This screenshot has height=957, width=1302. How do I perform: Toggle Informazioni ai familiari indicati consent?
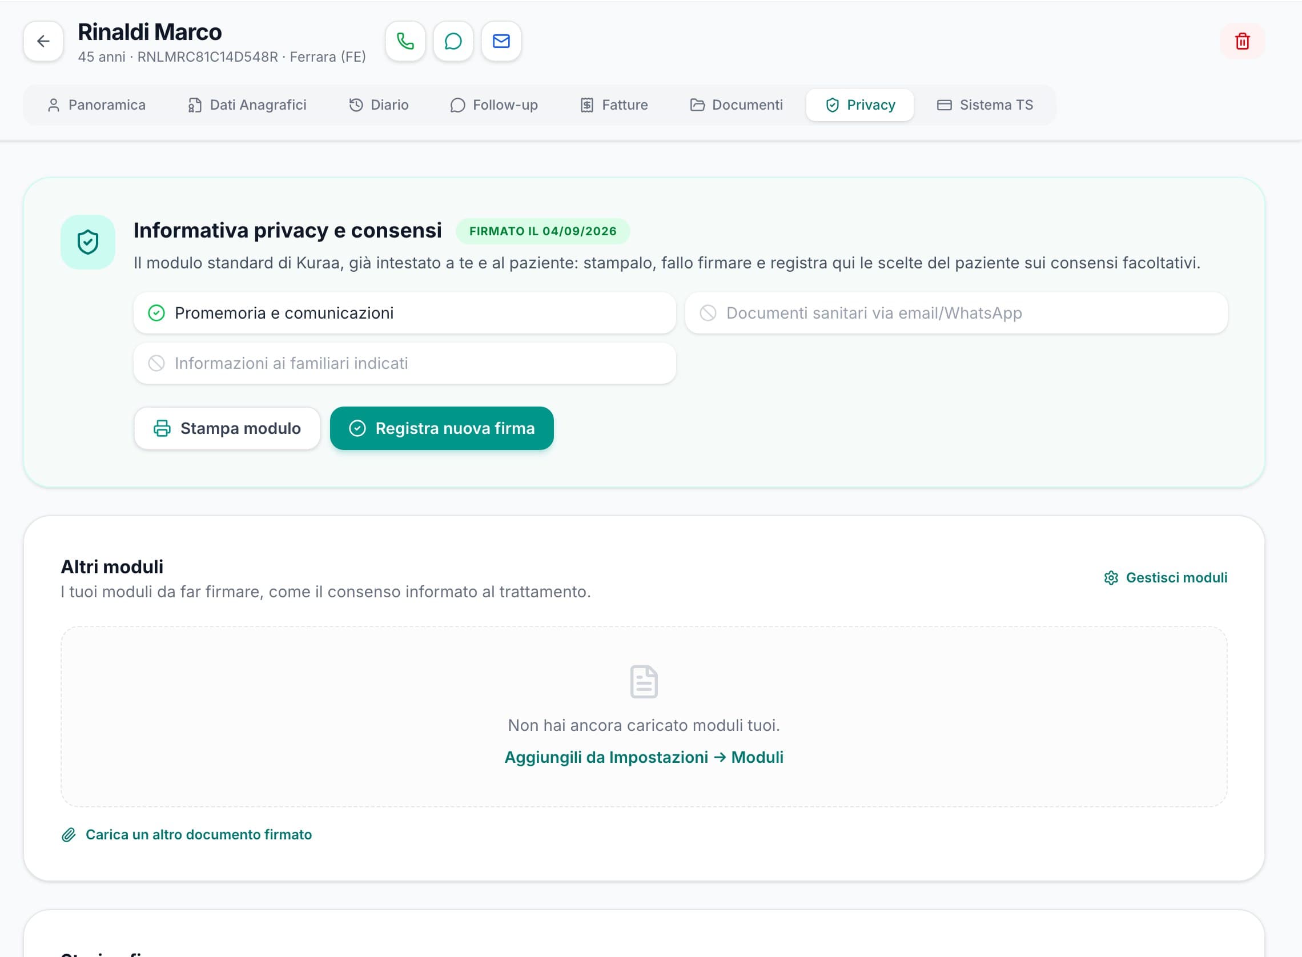point(405,363)
